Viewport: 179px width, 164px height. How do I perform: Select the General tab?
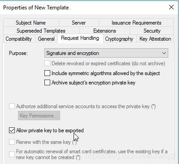click(x=46, y=39)
